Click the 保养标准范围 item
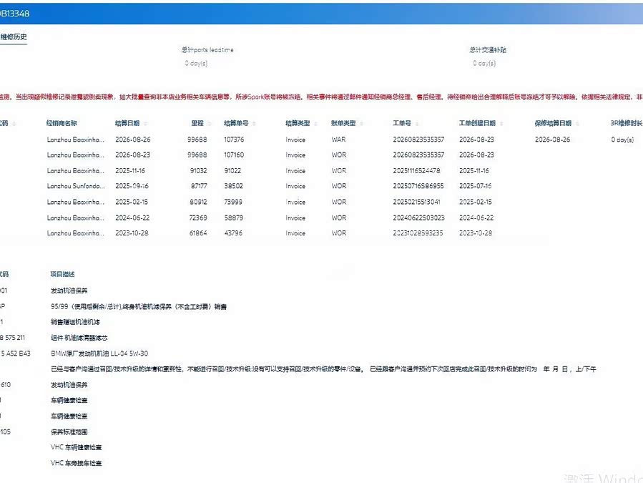 coord(69,431)
